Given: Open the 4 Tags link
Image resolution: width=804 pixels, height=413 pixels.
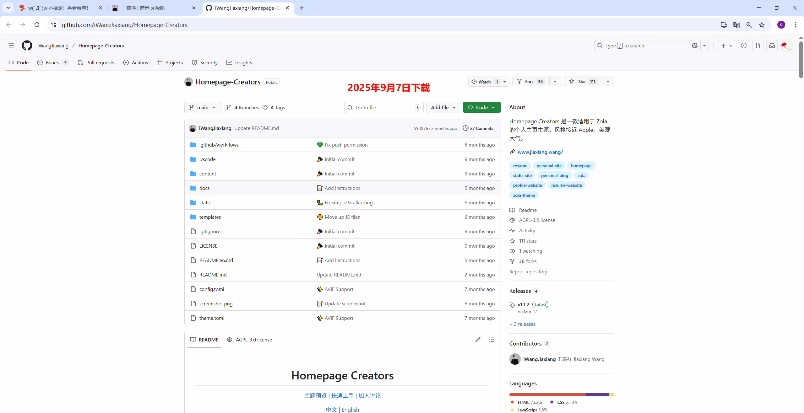Looking at the screenshot, I should click(274, 107).
